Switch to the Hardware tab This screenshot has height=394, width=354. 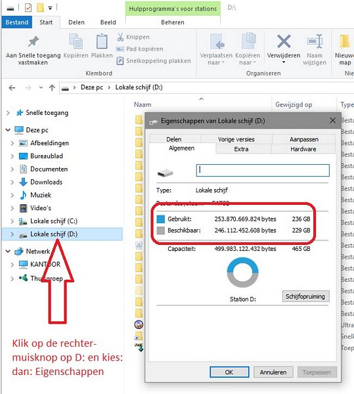click(303, 149)
